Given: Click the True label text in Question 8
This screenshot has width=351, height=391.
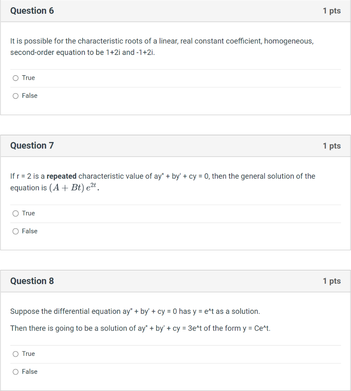Looking at the screenshot, I should [x=28, y=354].
